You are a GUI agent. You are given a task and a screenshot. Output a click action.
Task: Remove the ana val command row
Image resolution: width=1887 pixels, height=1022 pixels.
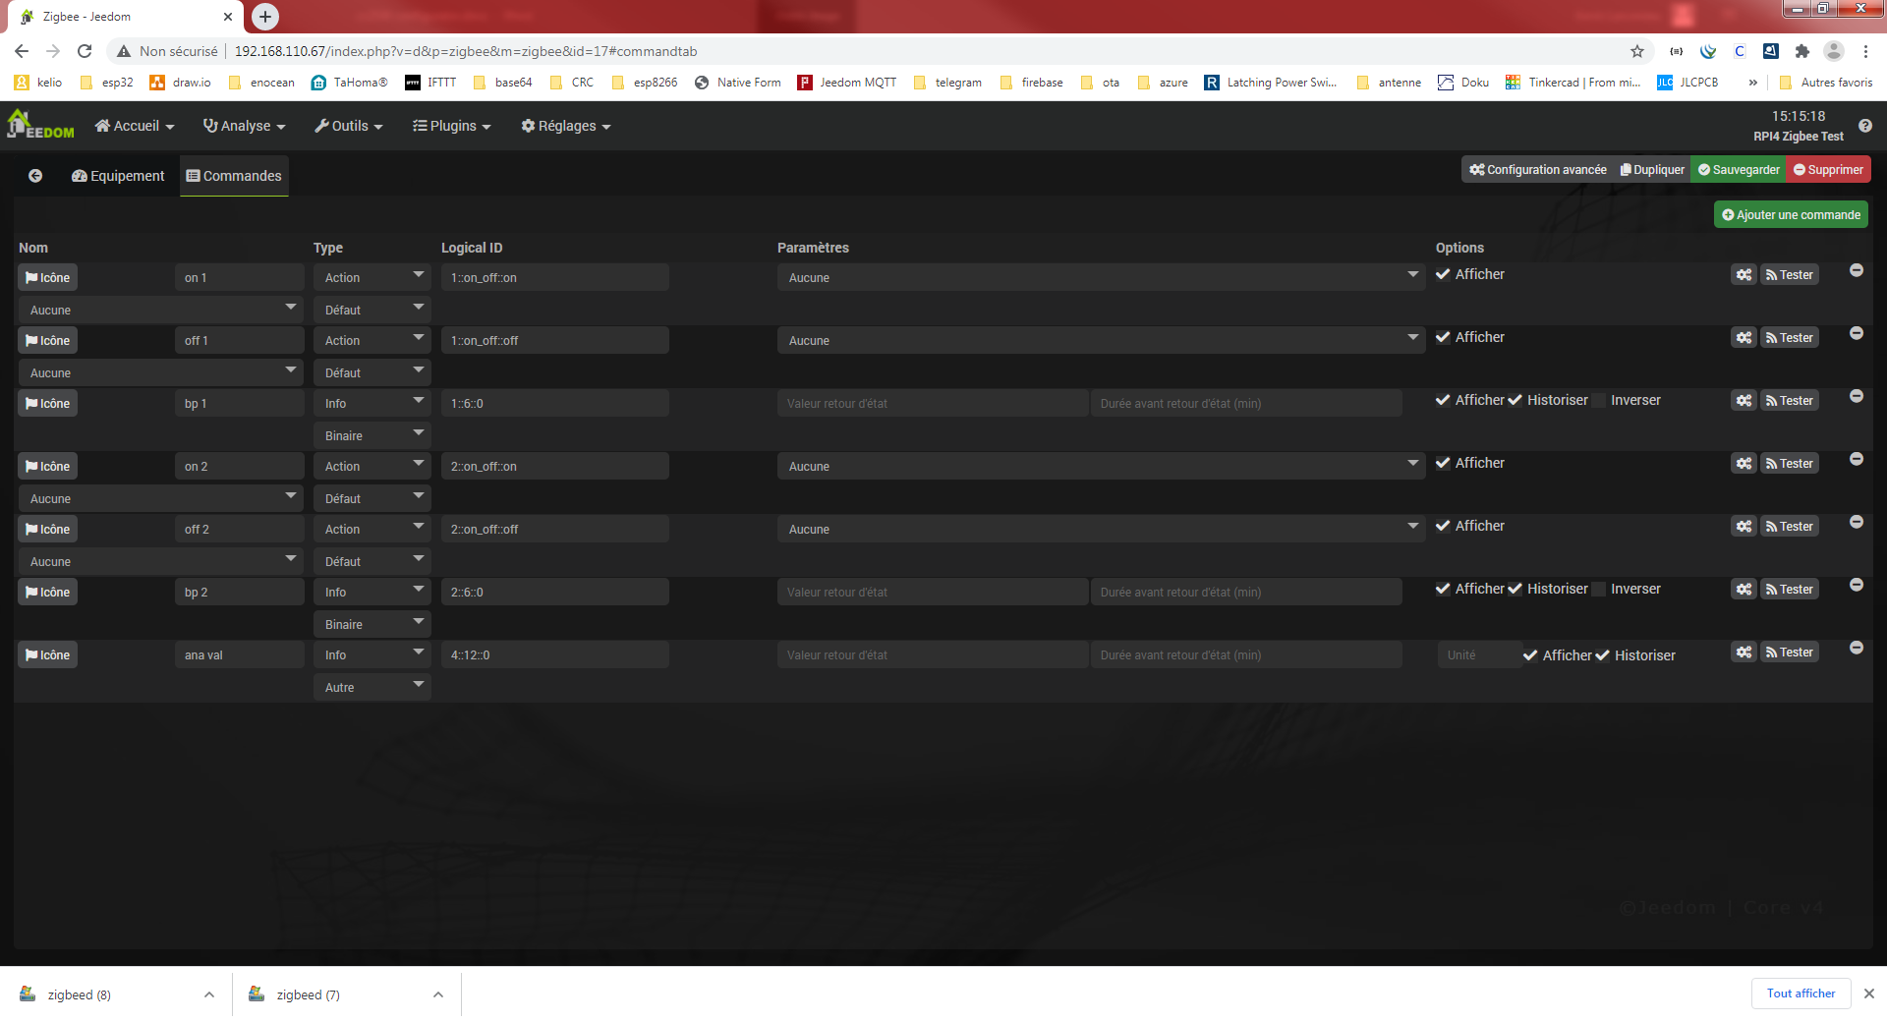point(1857,648)
